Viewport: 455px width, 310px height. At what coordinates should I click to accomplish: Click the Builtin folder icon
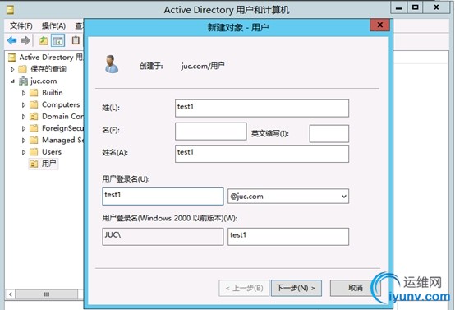34,93
